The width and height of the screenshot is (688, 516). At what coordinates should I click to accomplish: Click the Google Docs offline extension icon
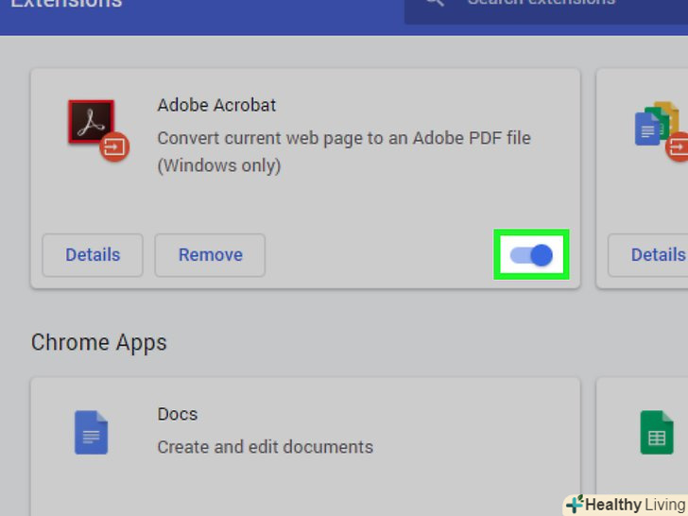661,130
